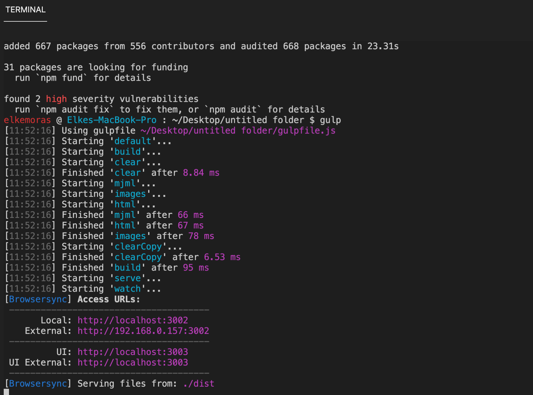The image size is (533, 395).
Task: Click the 'serve' task name
Action: pos(128,278)
